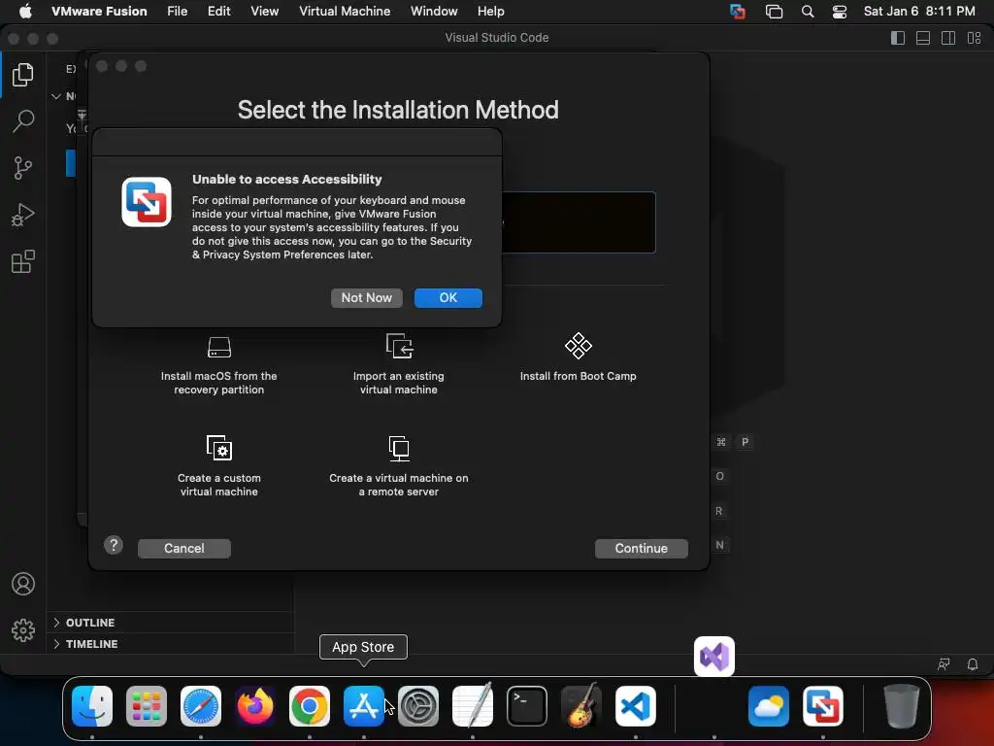Viewport: 994px width, 746px height.
Task: Open the Search view in VS Code
Action: [23, 121]
